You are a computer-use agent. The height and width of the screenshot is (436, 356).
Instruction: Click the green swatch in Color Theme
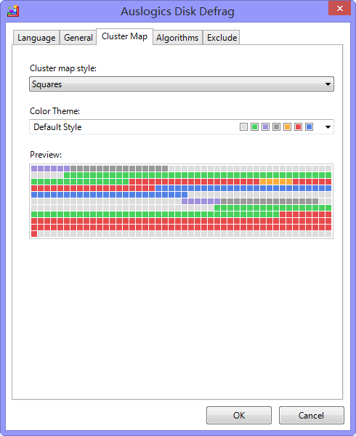pos(254,127)
